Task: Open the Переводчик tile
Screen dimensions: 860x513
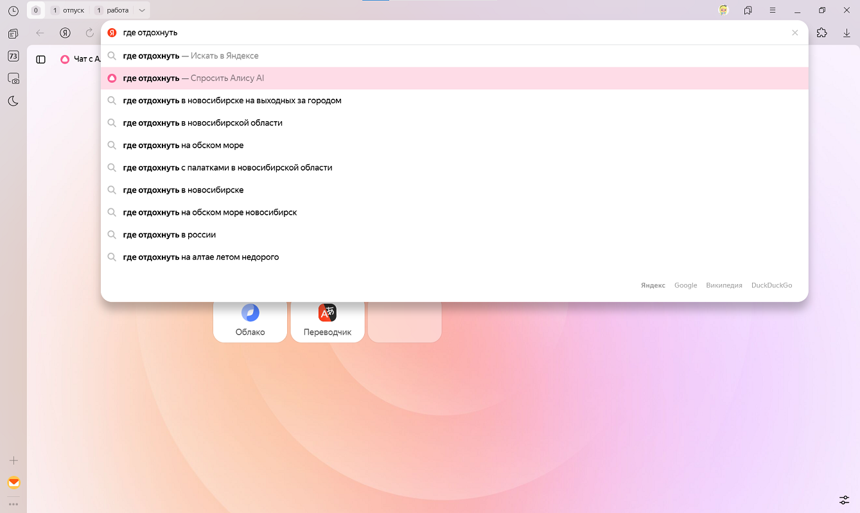Action: click(328, 321)
